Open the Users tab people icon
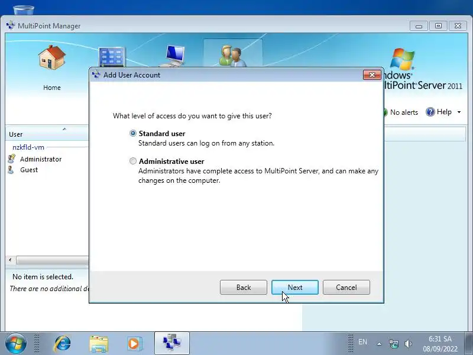Viewport: 473px width, 355px height. click(232, 56)
